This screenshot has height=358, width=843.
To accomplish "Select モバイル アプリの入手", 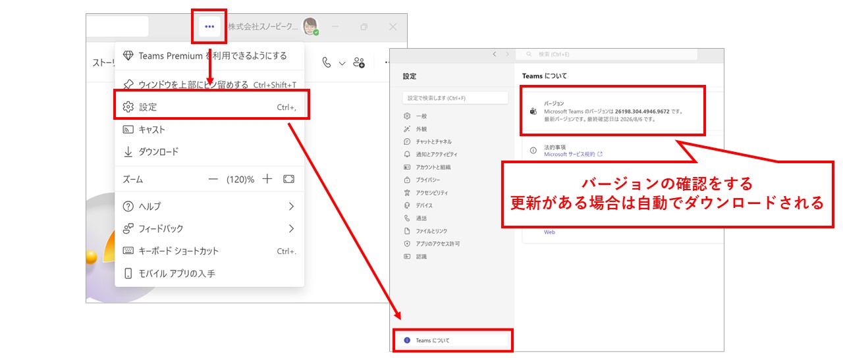I will tap(209, 273).
